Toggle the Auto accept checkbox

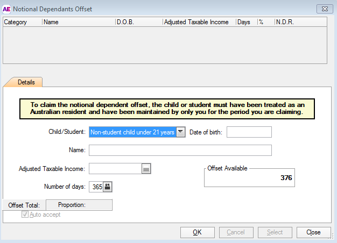click(25, 215)
